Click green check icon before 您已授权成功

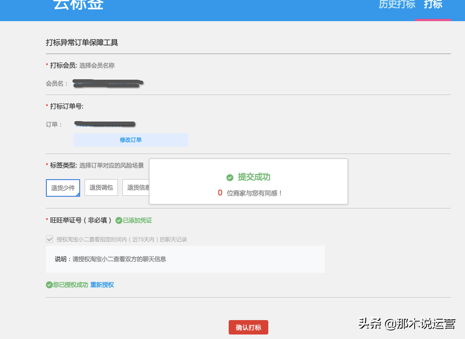point(49,285)
